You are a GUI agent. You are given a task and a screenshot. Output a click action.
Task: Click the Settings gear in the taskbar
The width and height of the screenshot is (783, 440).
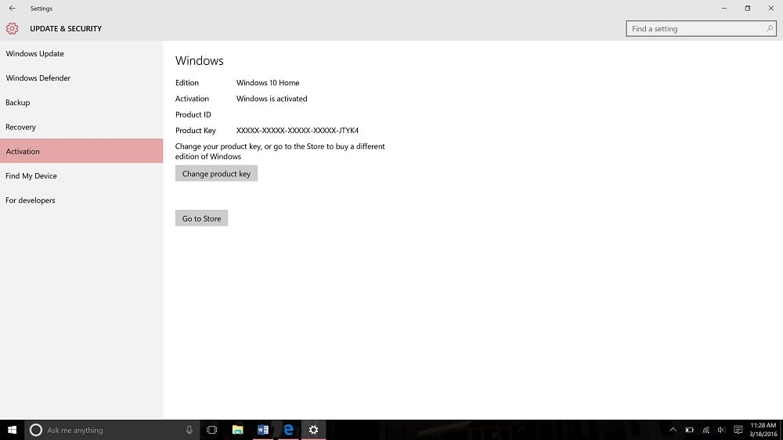[x=314, y=430]
